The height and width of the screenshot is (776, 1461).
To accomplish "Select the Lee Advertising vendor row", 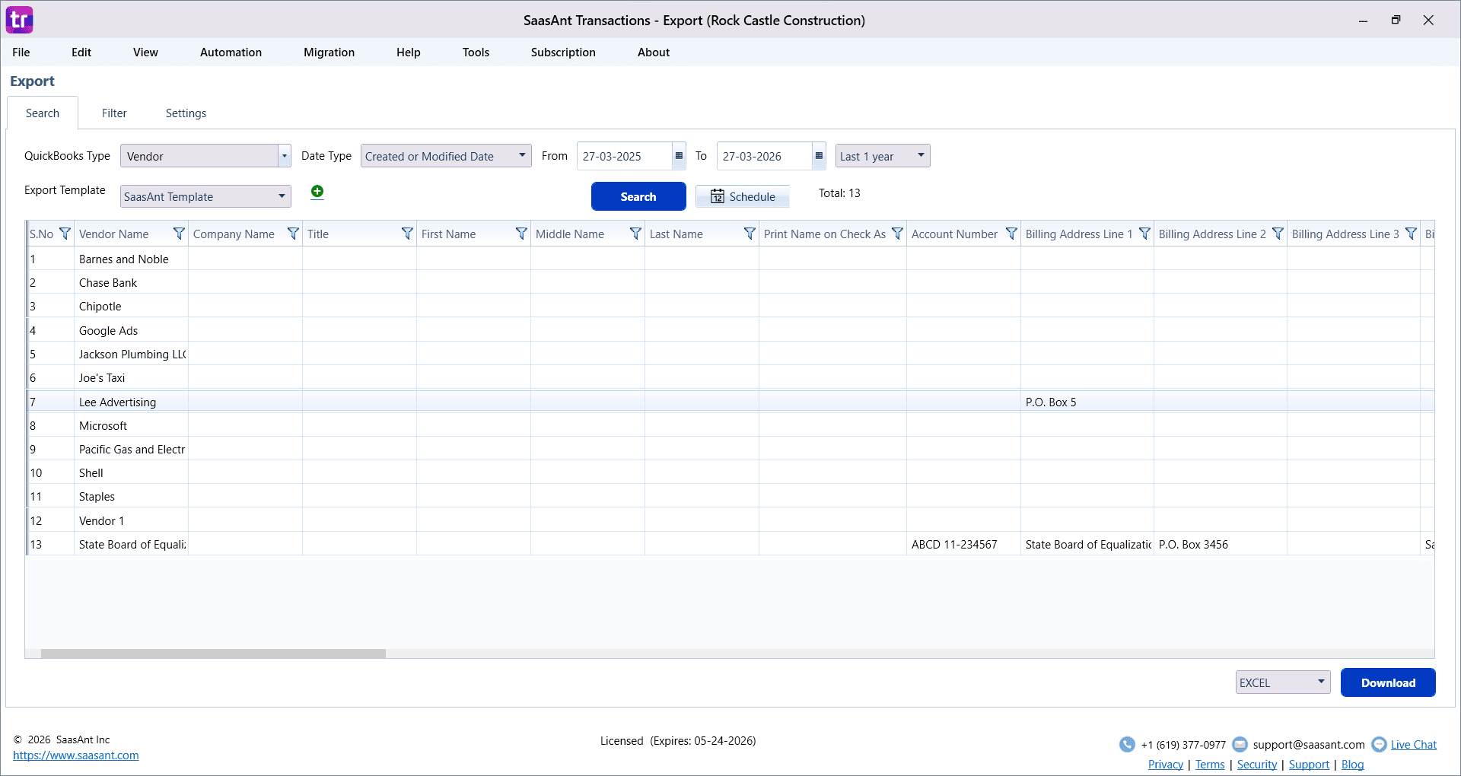I will [x=730, y=402].
